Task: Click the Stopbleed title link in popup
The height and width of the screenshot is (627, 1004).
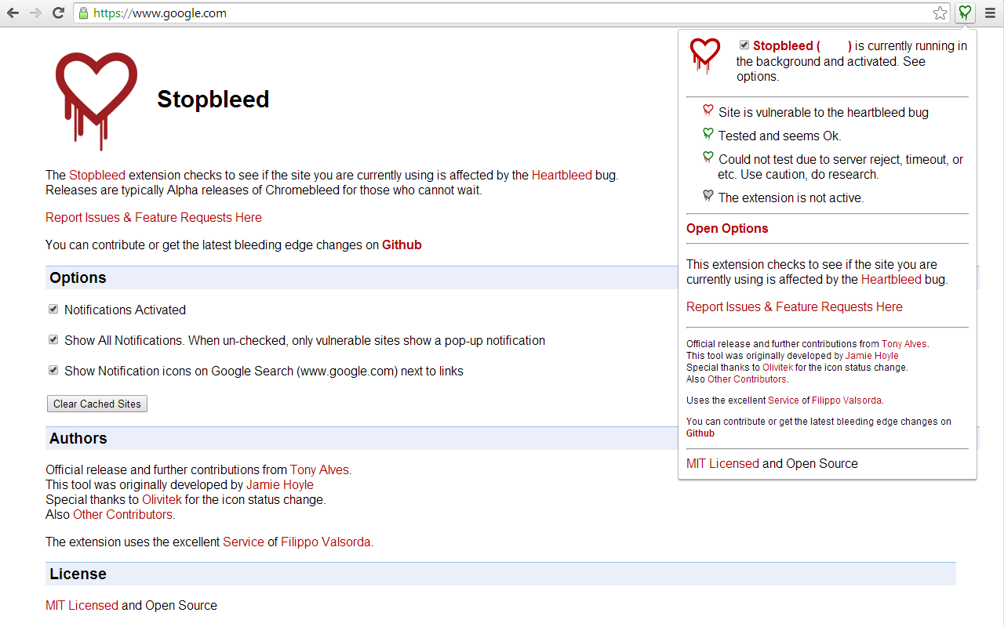Action: tap(802, 46)
